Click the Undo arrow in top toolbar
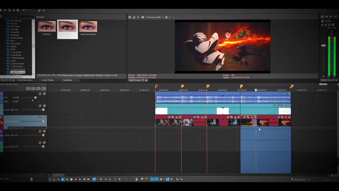This screenshot has width=339, height=191. (x=24, y=10)
